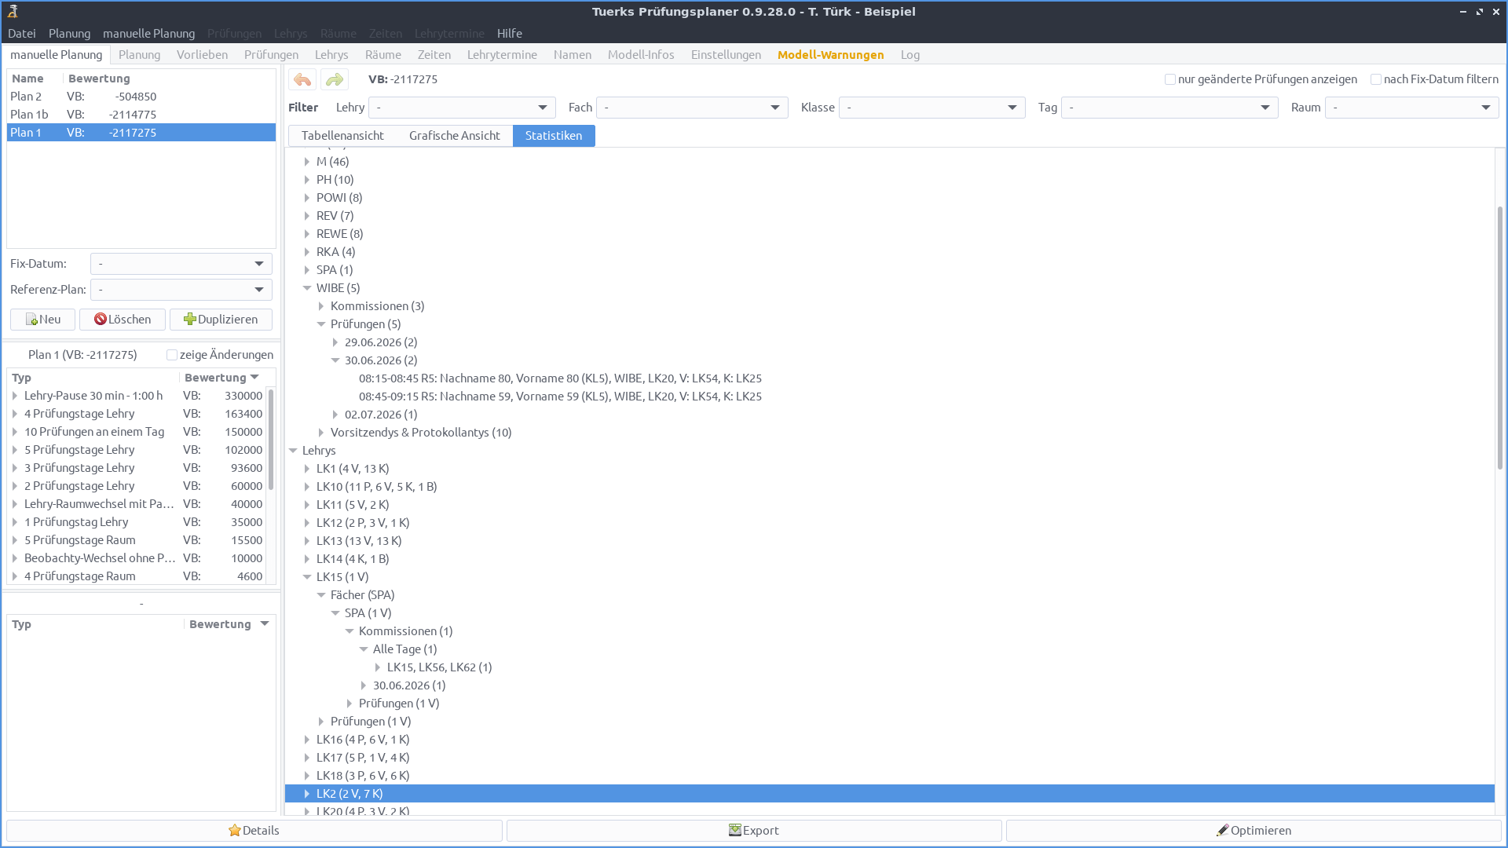Click the undo arrow icon
The image size is (1508, 848).
click(x=302, y=79)
